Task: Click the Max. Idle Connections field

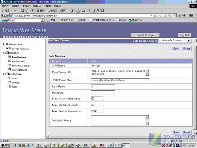Action: point(97,105)
